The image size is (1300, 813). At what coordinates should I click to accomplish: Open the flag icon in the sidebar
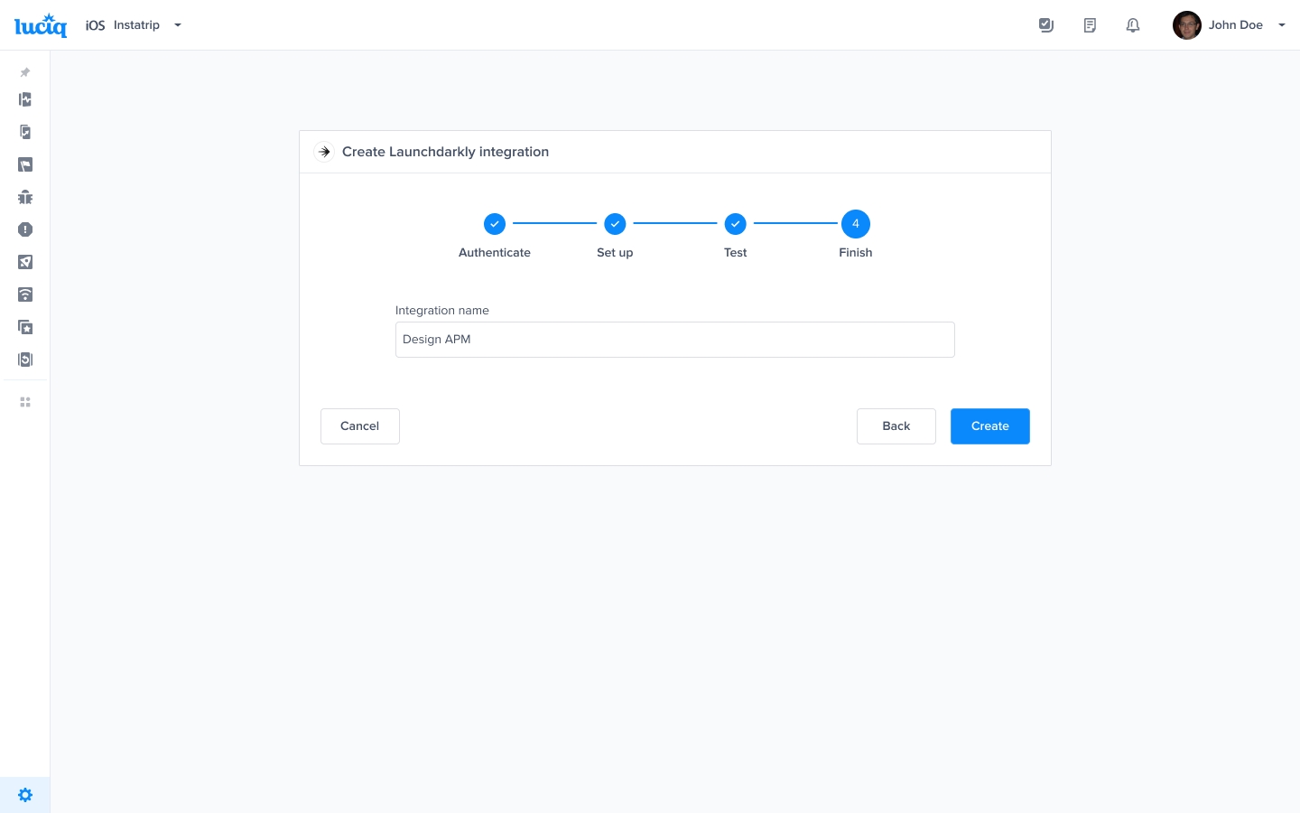[x=25, y=164]
